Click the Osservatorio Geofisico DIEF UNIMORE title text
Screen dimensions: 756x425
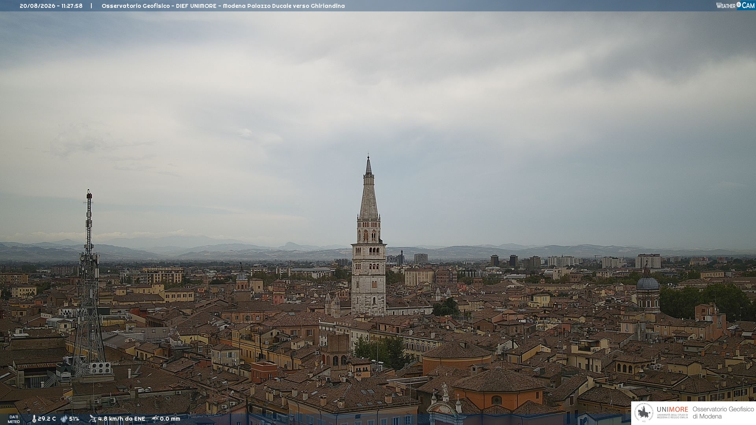coord(223,6)
